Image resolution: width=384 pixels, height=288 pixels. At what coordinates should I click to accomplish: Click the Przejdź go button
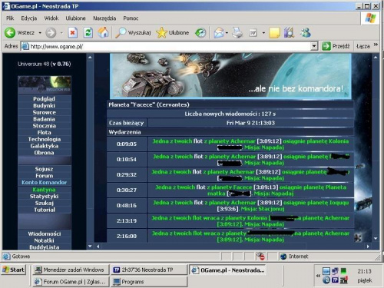(x=336, y=46)
